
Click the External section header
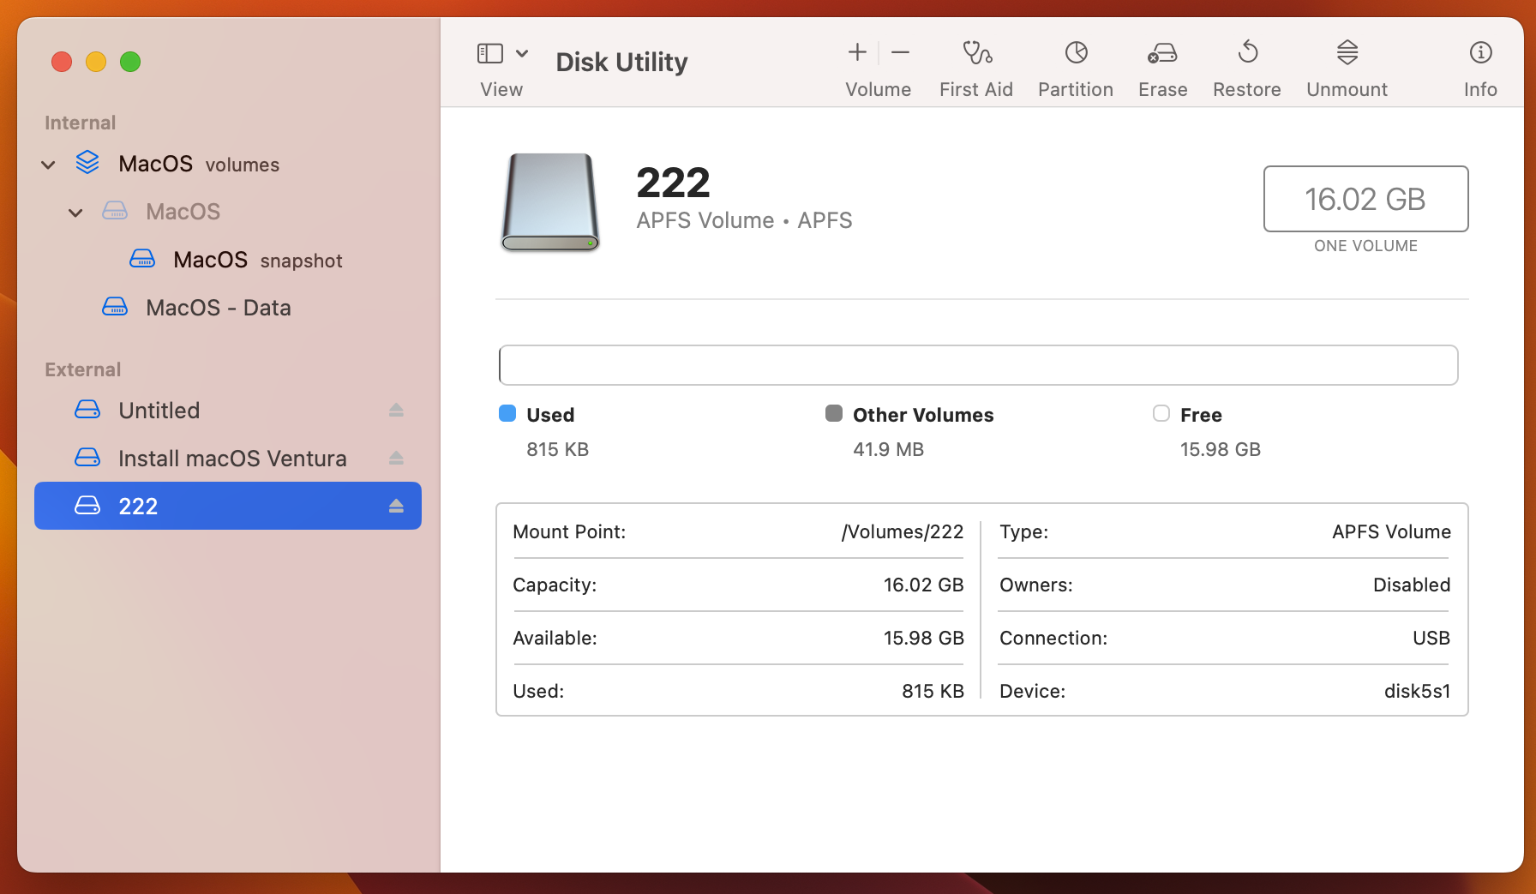[x=83, y=369]
